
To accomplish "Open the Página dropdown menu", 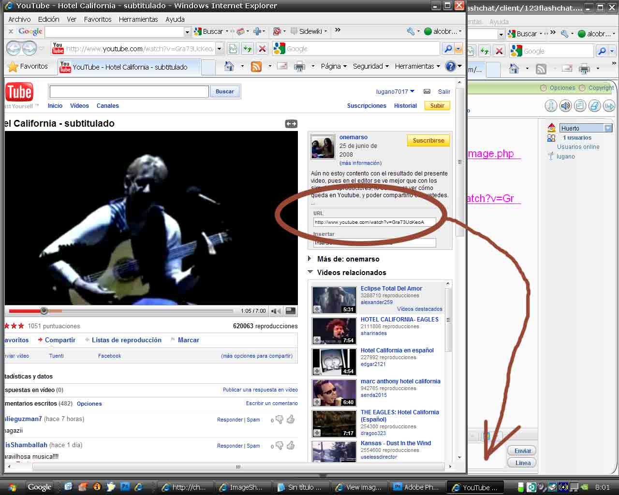I will tap(334, 66).
